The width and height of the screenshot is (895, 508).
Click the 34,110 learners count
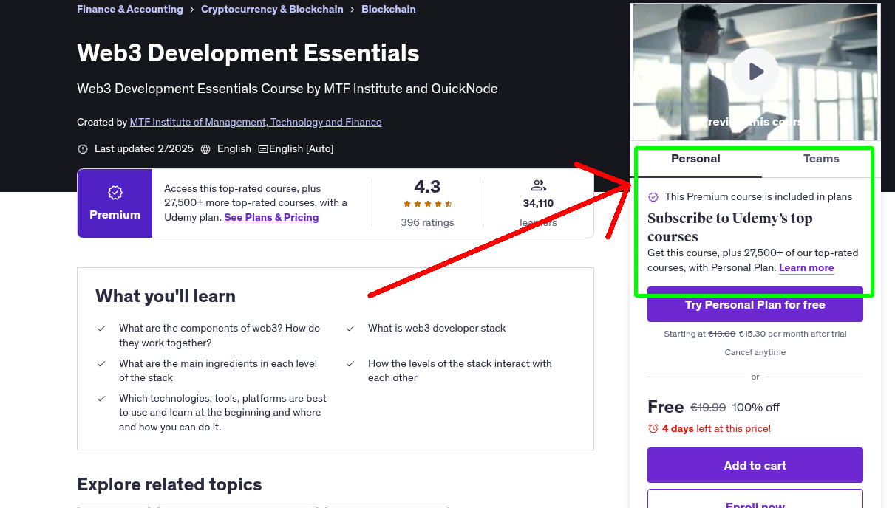click(538, 204)
